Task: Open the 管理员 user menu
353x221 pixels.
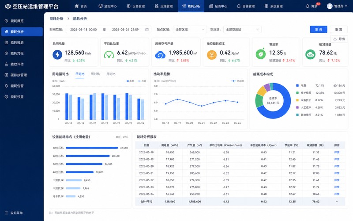Action: 337,6
